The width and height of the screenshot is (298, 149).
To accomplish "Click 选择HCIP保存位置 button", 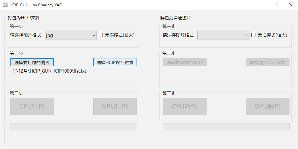I will click(115, 62).
